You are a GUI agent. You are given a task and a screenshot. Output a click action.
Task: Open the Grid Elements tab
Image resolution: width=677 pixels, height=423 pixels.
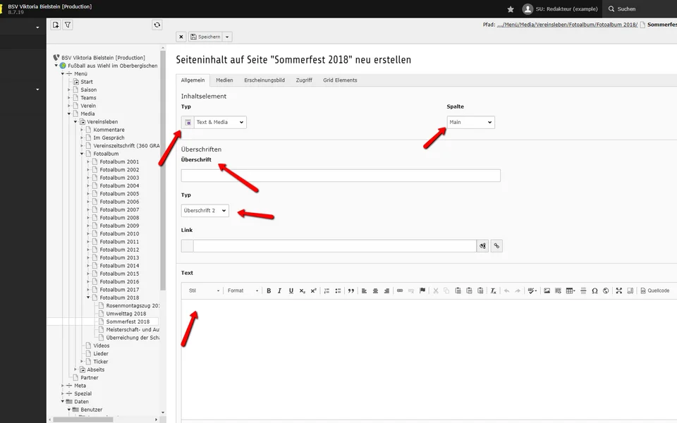tap(340, 80)
